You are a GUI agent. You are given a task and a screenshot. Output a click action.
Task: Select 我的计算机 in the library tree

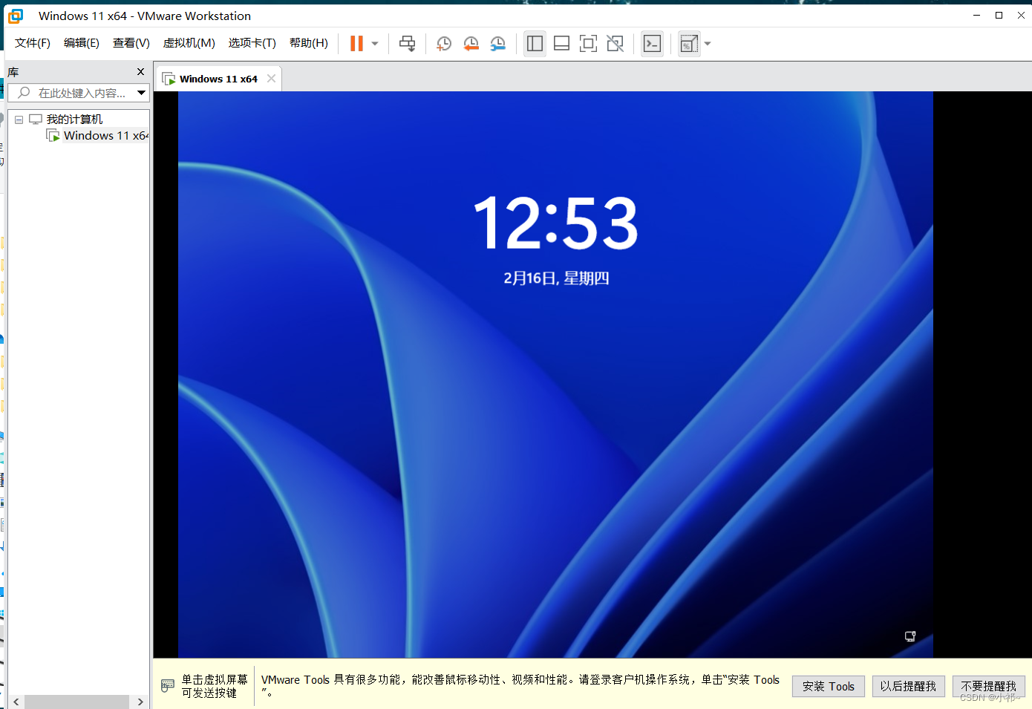74,120
